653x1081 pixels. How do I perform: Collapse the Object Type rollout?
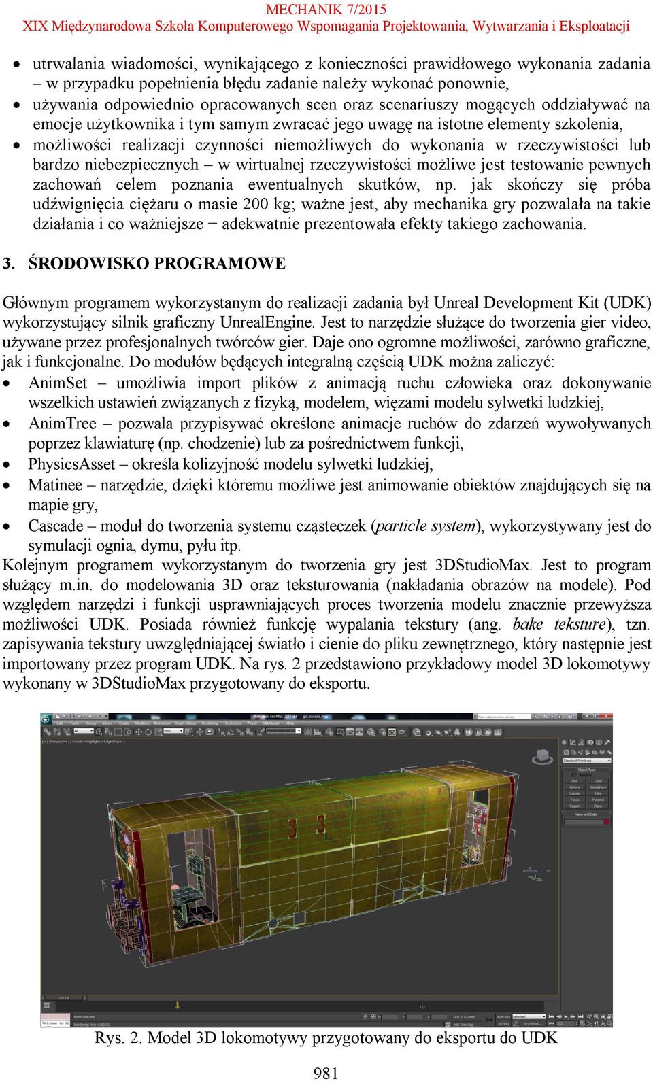coord(586,770)
